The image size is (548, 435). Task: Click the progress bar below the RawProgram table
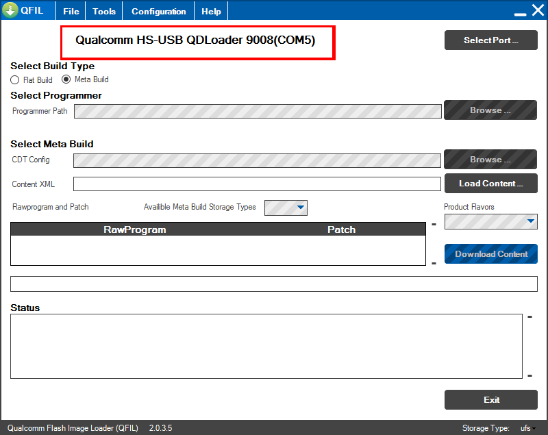[x=273, y=284]
